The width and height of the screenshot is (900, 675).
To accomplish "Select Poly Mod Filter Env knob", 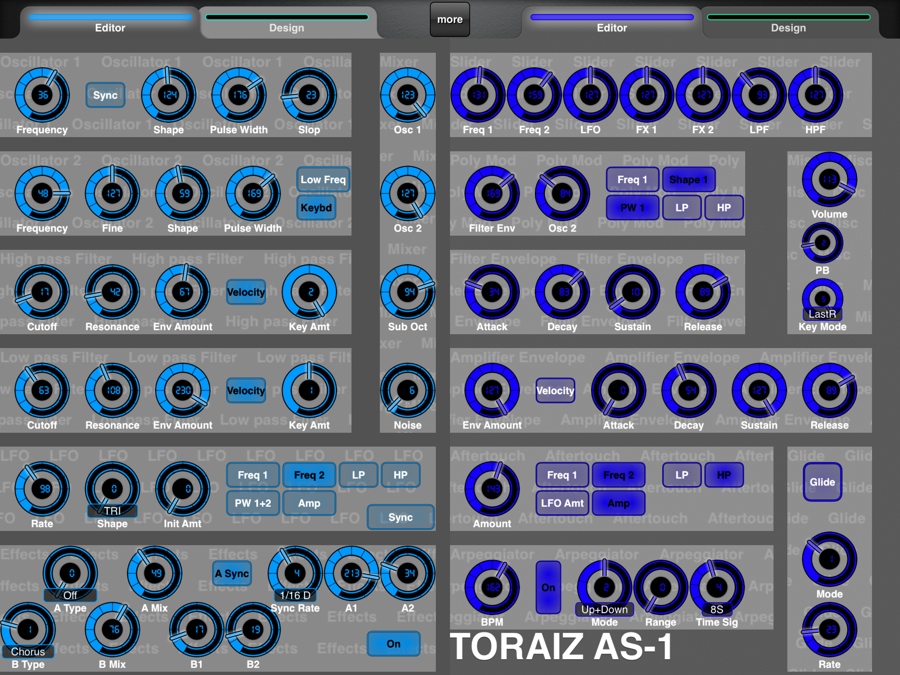I will 492,193.
